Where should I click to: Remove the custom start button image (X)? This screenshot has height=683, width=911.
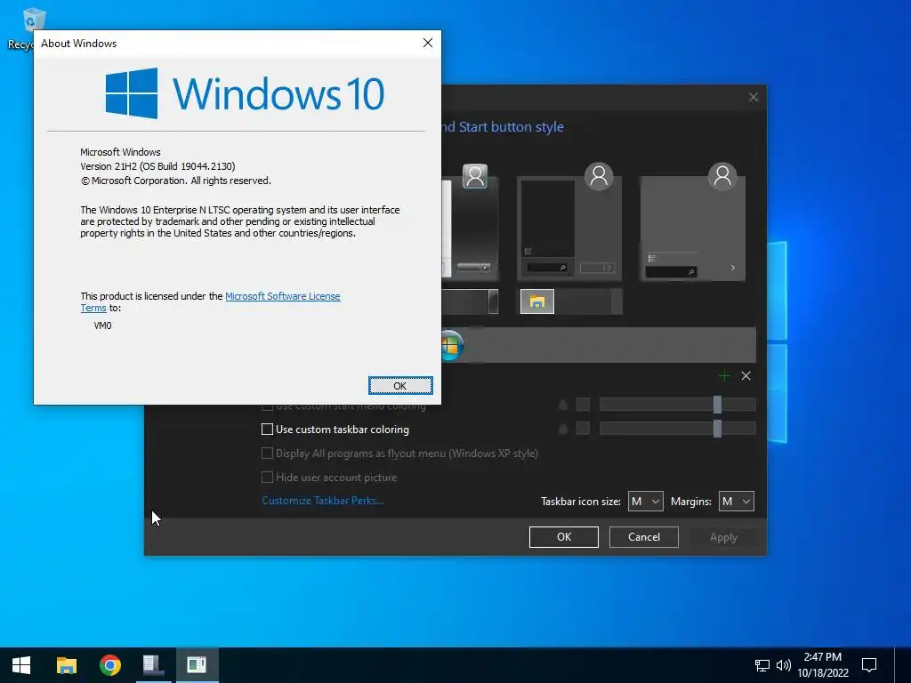(746, 376)
